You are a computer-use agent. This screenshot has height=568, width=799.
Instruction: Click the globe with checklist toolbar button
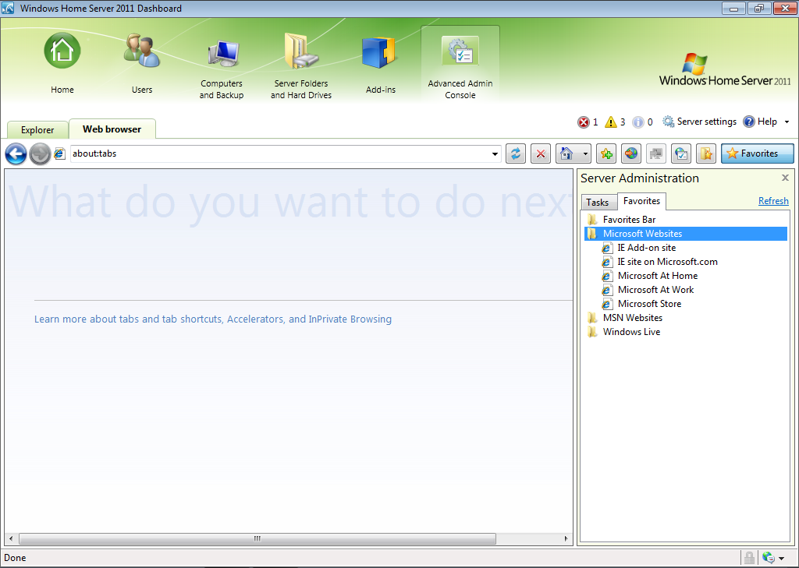pos(681,153)
